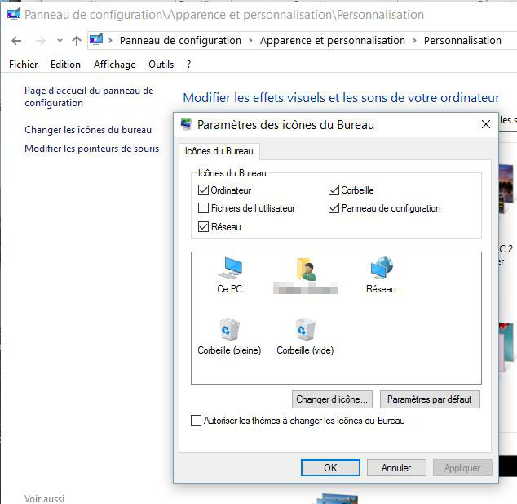
Task: Open the Outils menu
Action: (161, 65)
